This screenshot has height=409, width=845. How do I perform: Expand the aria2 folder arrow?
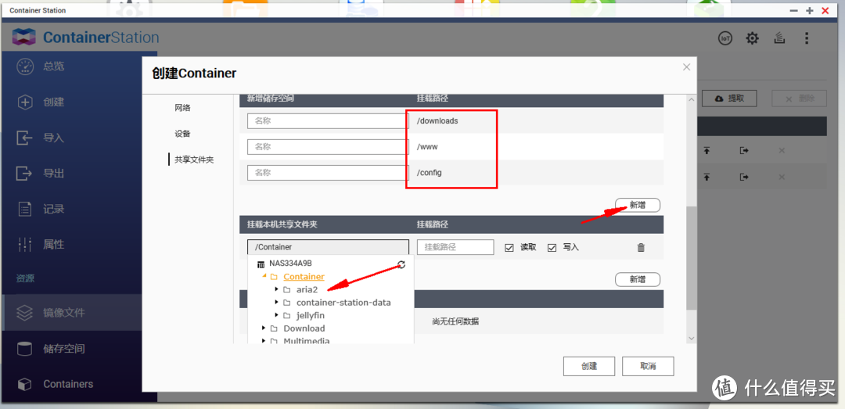(x=276, y=289)
